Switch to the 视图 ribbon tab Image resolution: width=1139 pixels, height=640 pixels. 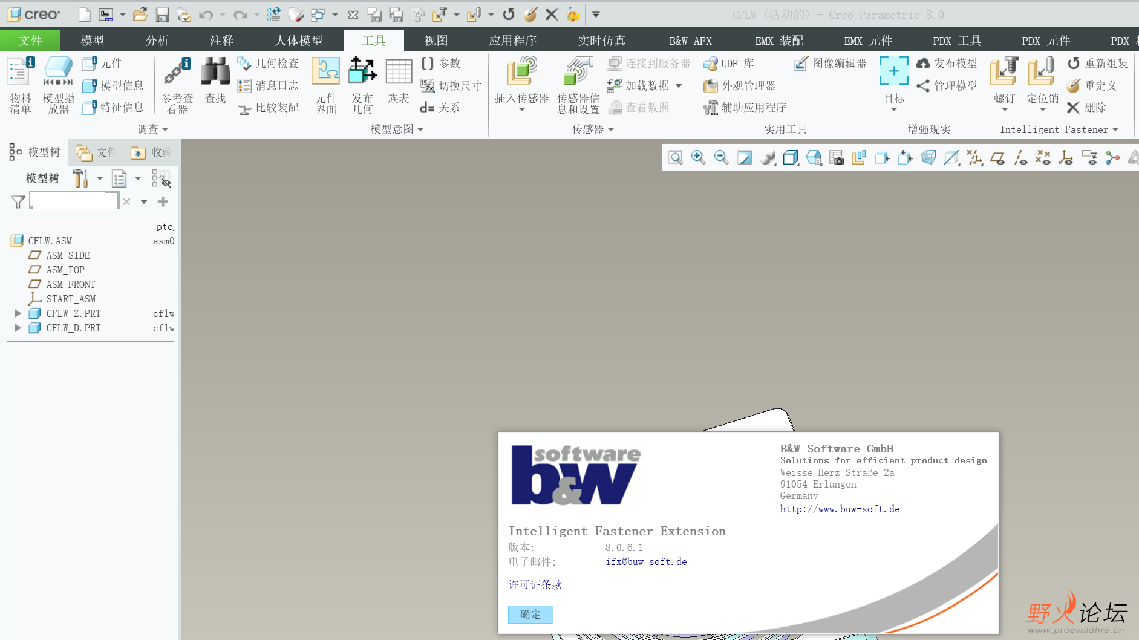click(x=436, y=41)
